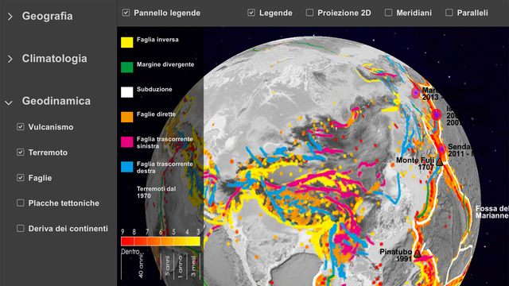509x286 pixels.
Task: Click the Isole Curili earthquake marker
Action: (437, 114)
